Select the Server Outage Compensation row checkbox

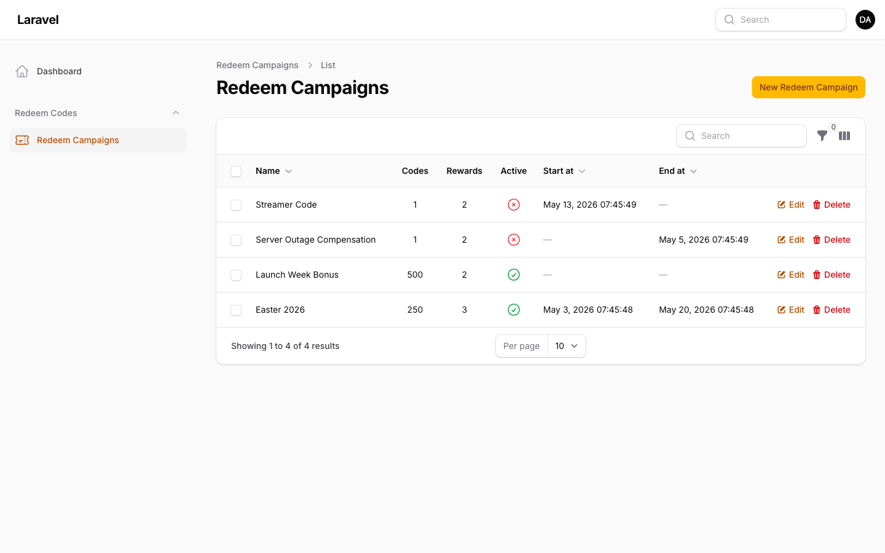tap(236, 240)
